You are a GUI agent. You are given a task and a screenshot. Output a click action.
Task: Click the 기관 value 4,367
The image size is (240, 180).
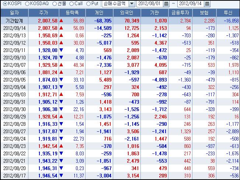(161, 43)
